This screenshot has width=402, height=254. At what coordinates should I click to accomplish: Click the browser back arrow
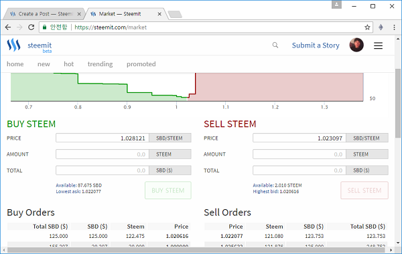(8, 27)
